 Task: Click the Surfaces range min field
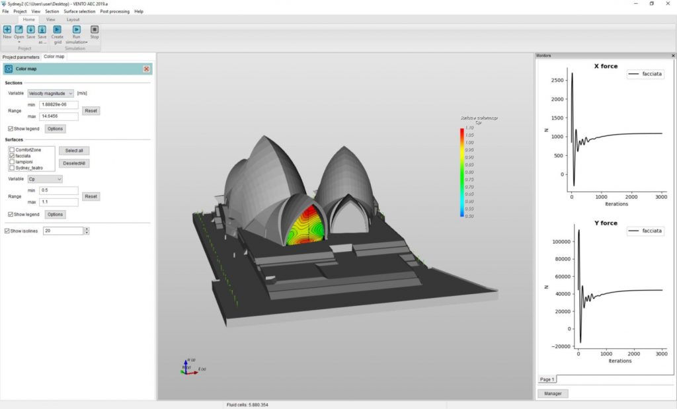tap(59, 190)
